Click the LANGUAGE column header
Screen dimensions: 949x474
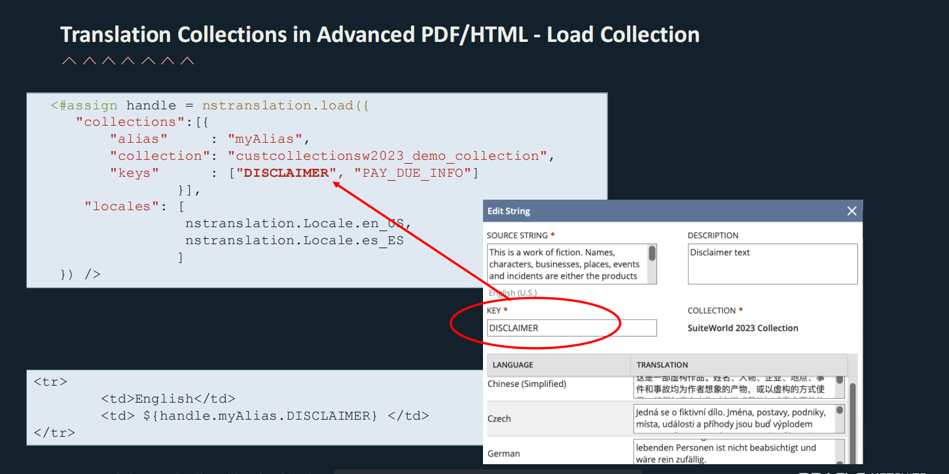(558, 365)
